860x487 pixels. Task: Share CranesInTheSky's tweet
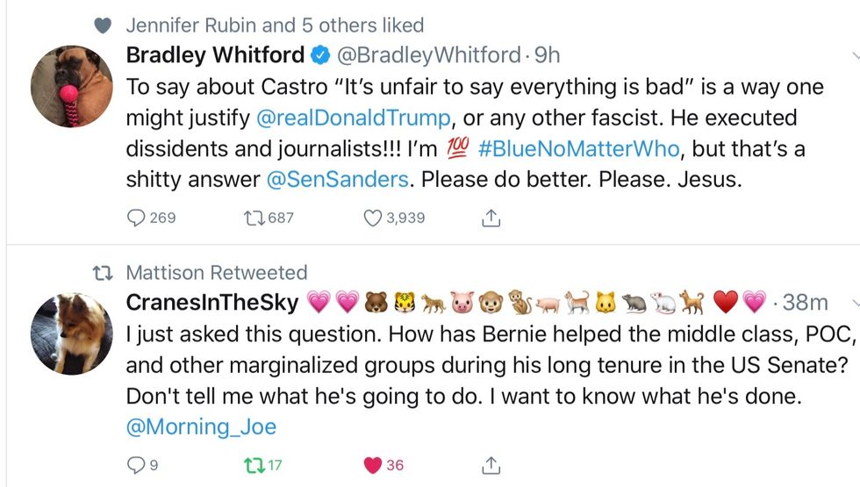pyautogui.click(x=491, y=464)
